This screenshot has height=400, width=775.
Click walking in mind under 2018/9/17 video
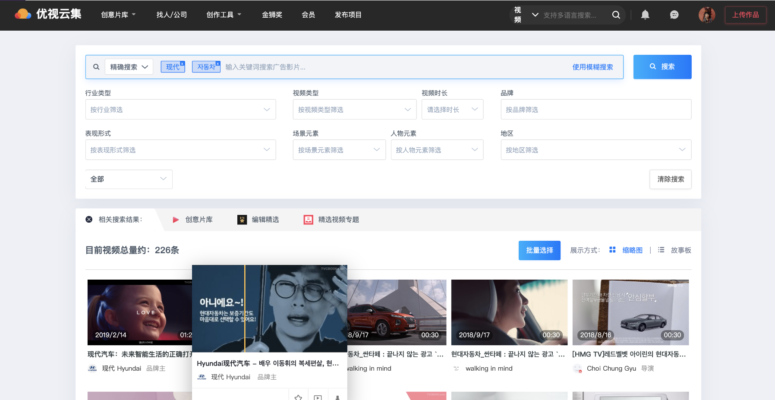pyautogui.click(x=489, y=369)
